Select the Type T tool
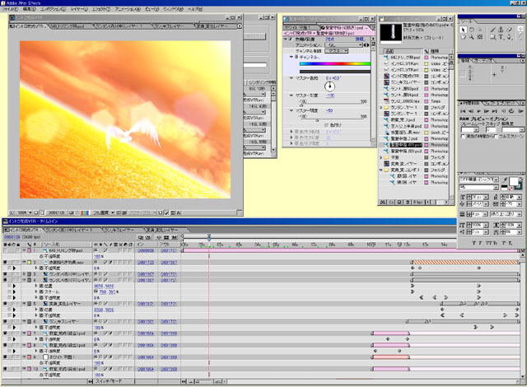The image size is (527, 387). (x=501, y=37)
